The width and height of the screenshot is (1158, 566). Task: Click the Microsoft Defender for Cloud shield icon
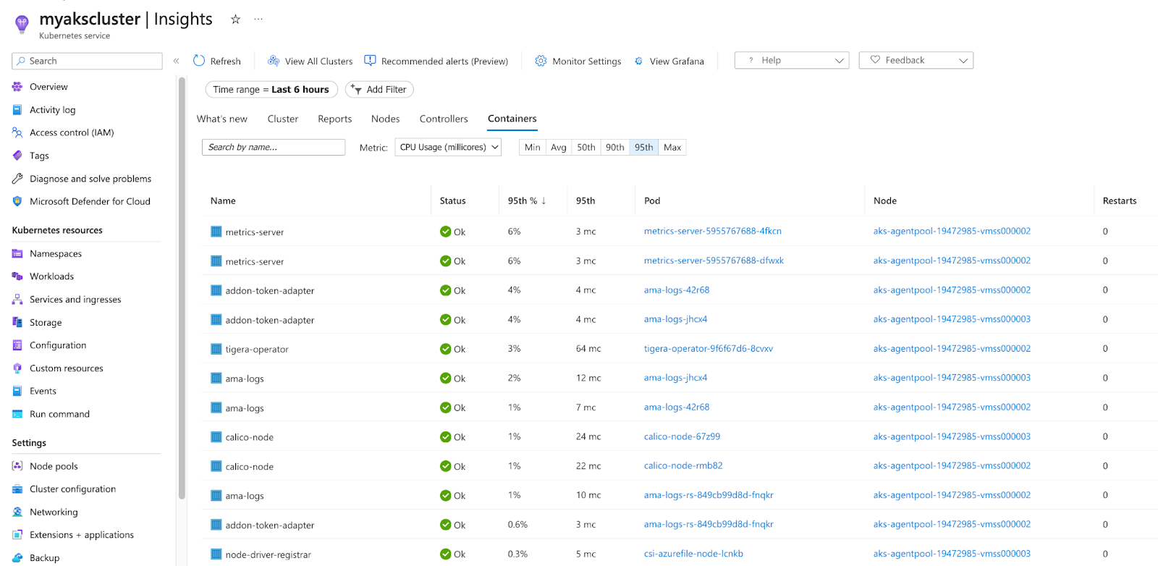point(17,201)
